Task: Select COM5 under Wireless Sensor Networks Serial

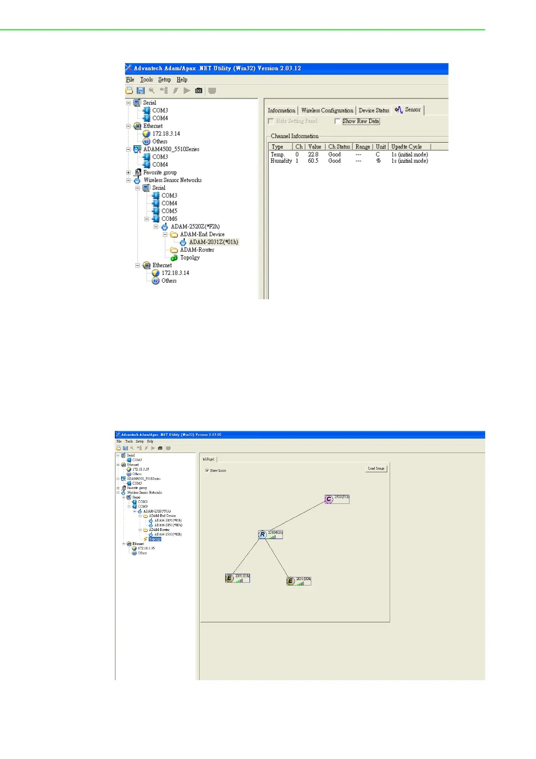Action: click(x=169, y=211)
